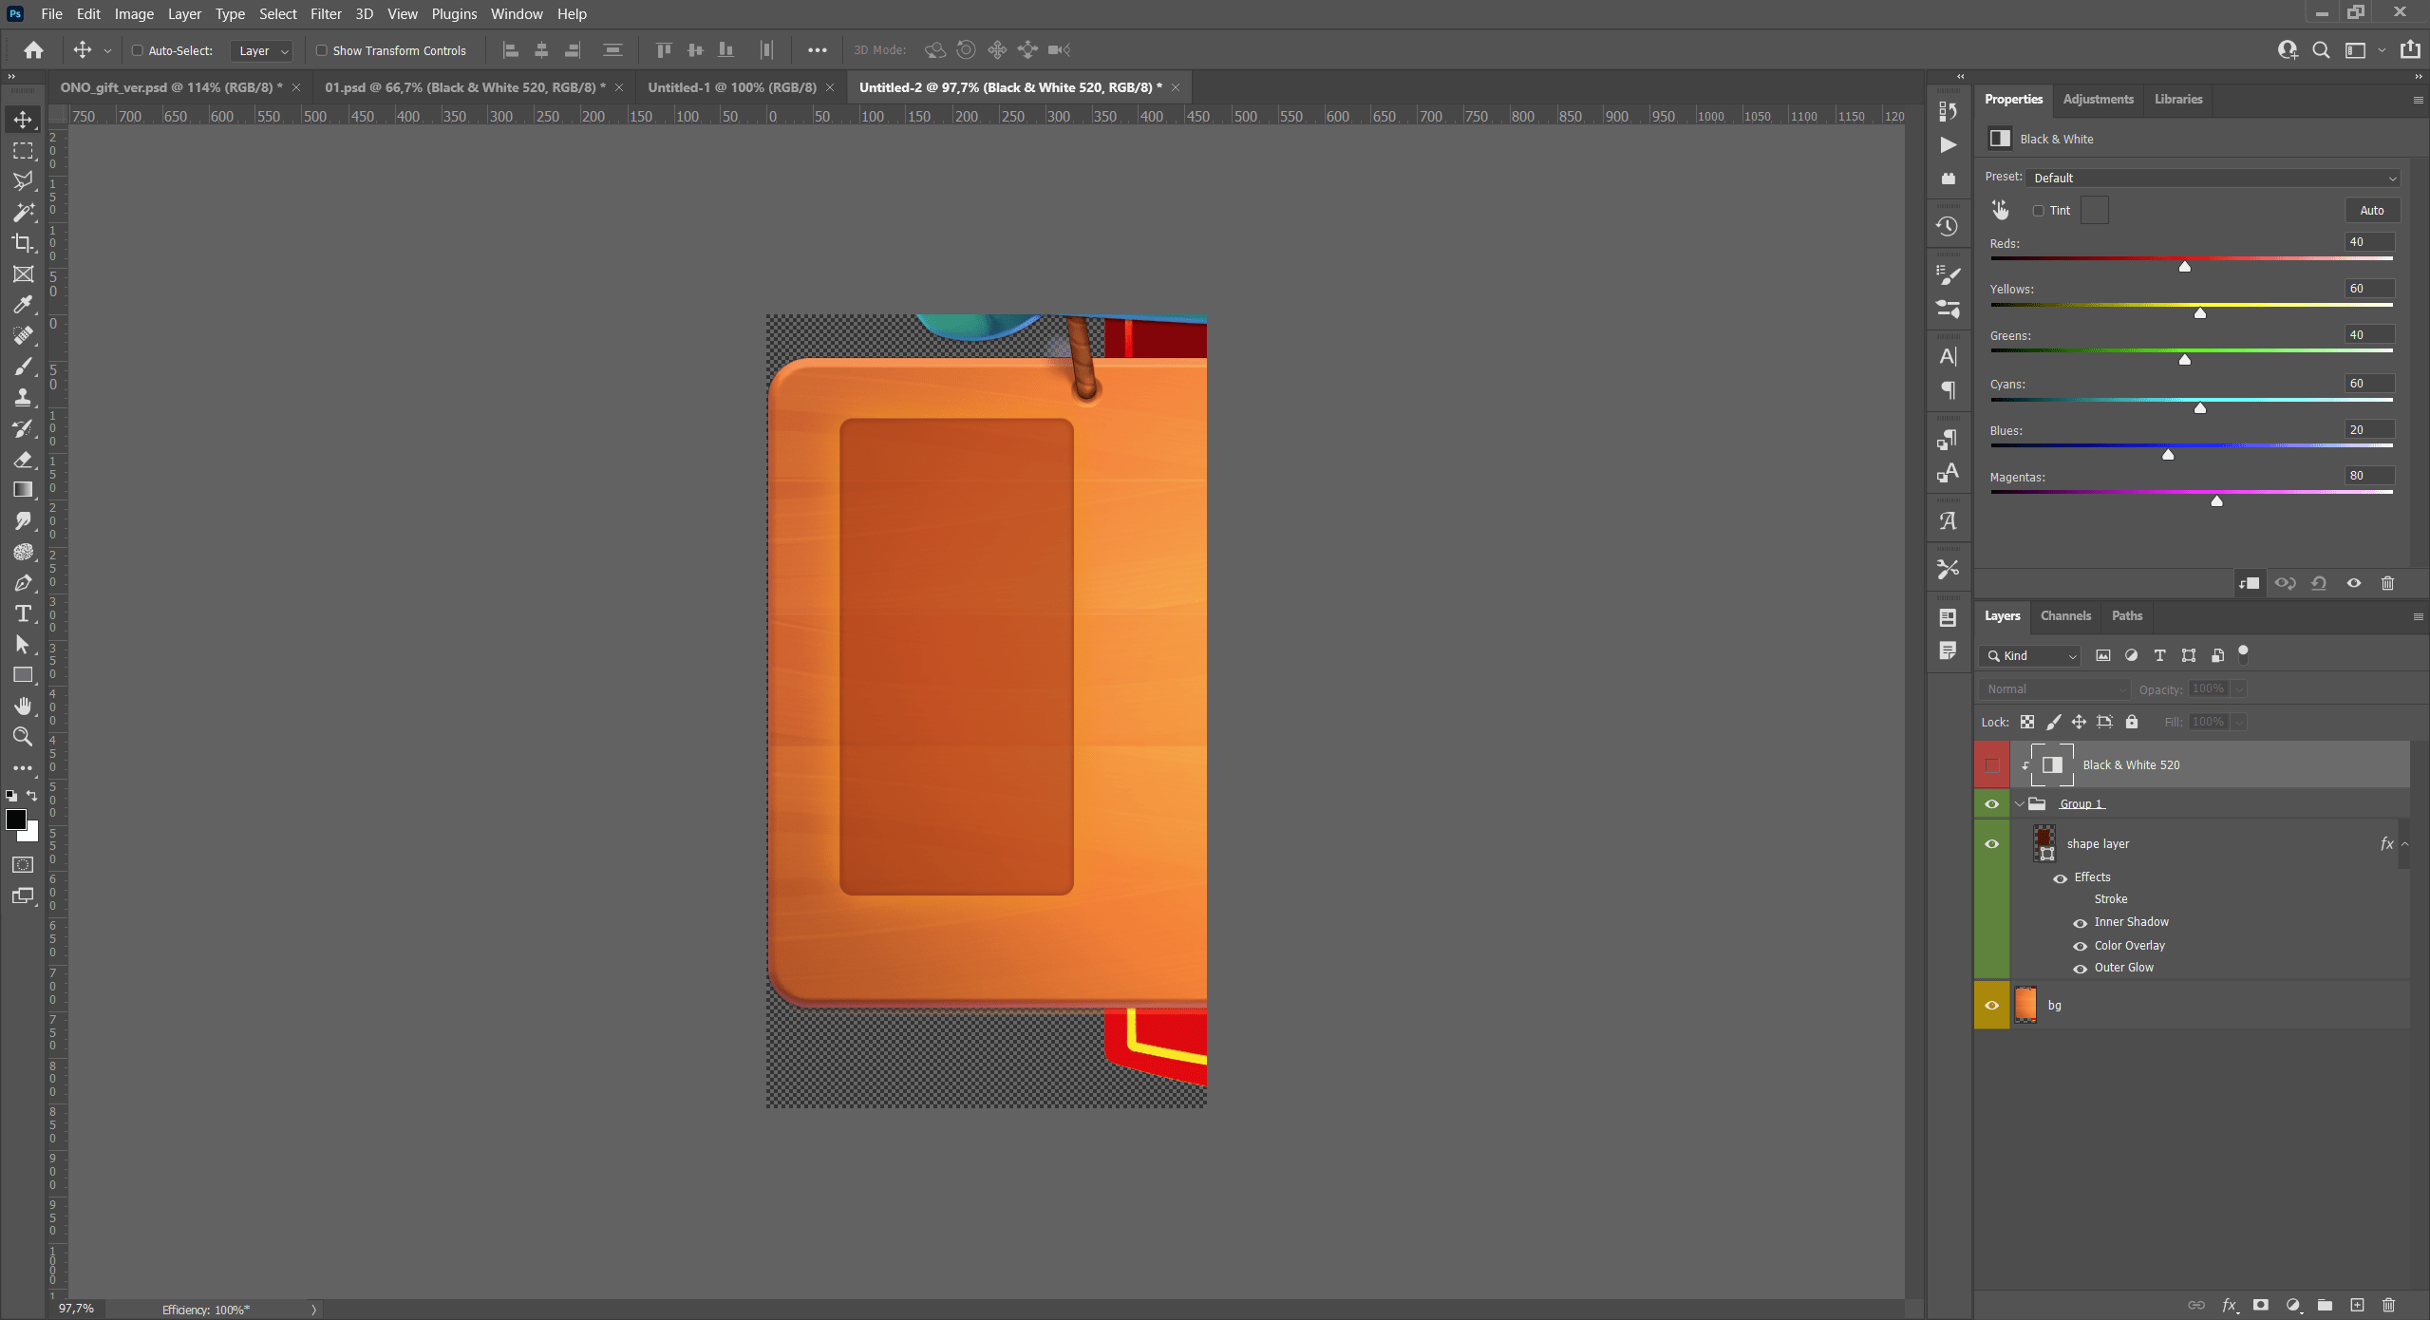
Task: Switch to the Adjustments panel tab
Action: [x=2098, y=99]
